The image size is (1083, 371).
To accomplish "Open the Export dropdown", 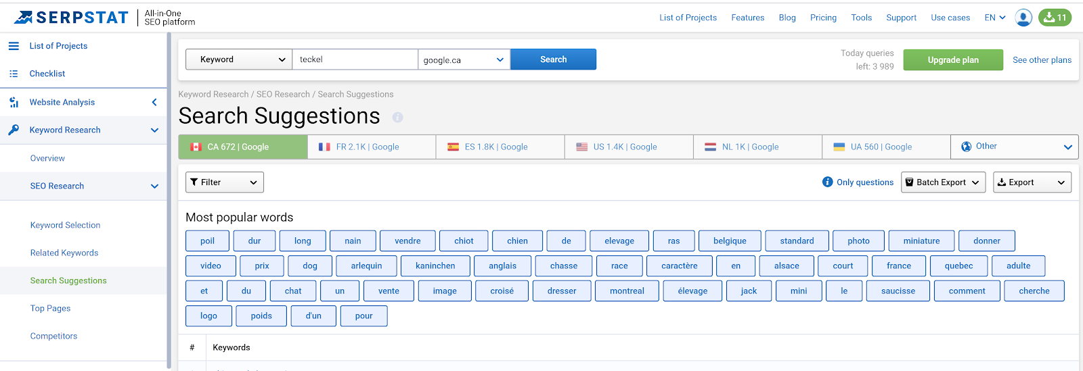I will (1032, 182).
